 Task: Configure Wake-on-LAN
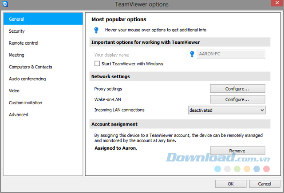pos(237,99)
